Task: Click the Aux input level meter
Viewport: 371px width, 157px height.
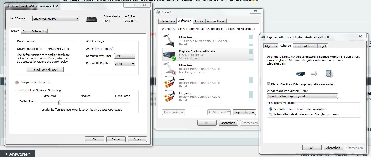Action: pyautogui.click(x=251, y=83)
